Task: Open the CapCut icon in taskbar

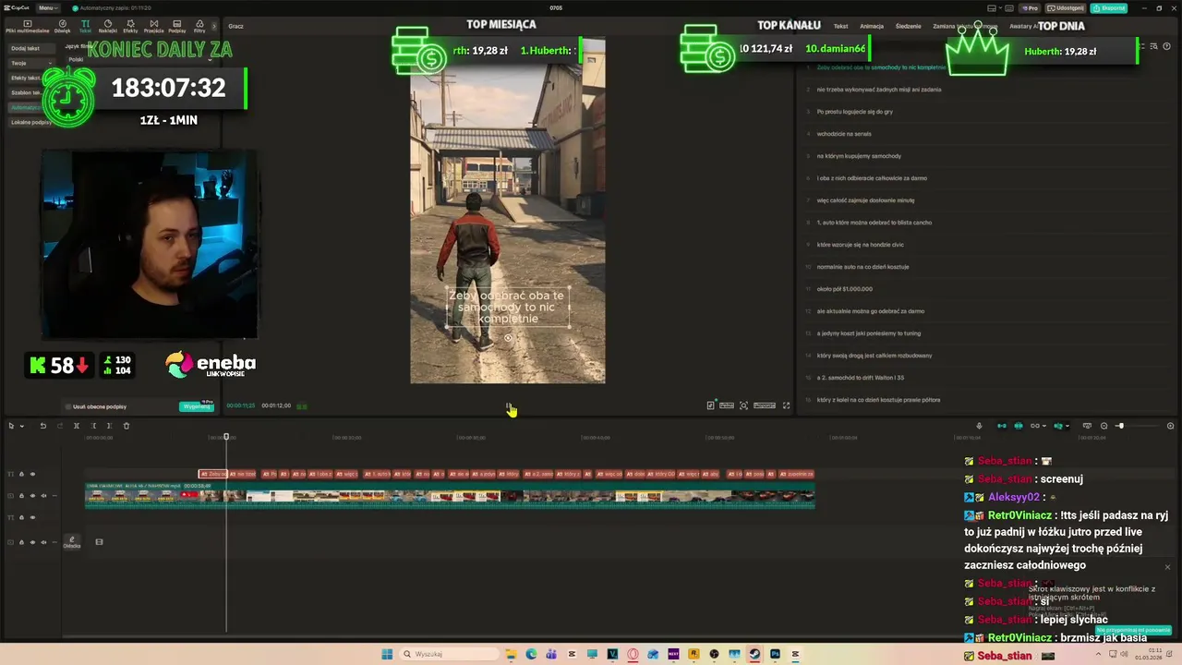Action: click(x=795, y=654)
